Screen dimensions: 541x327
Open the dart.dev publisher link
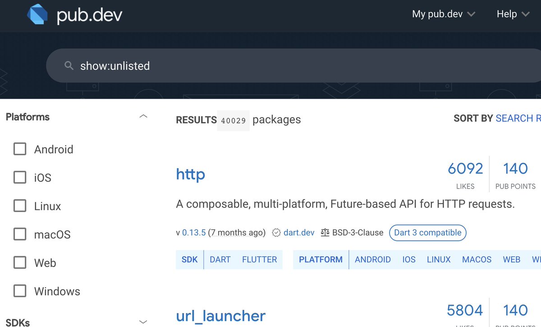tap(299, 233)
